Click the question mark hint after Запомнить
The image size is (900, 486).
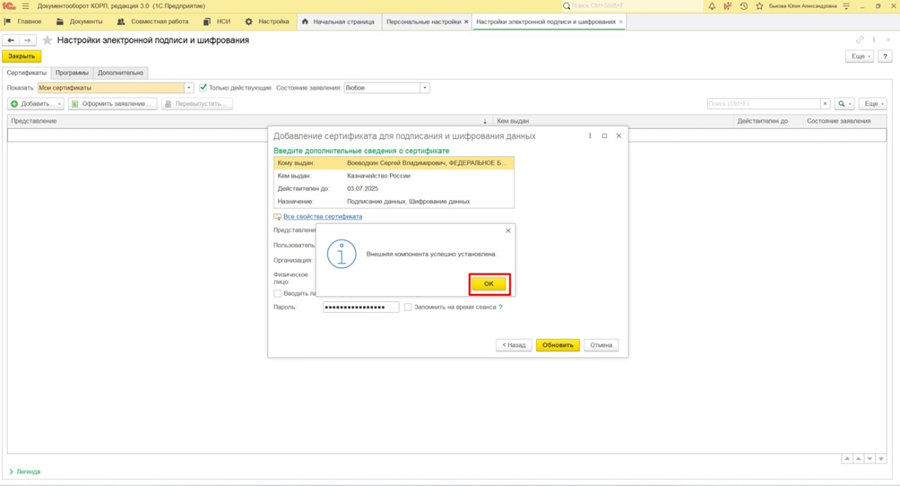500,308
